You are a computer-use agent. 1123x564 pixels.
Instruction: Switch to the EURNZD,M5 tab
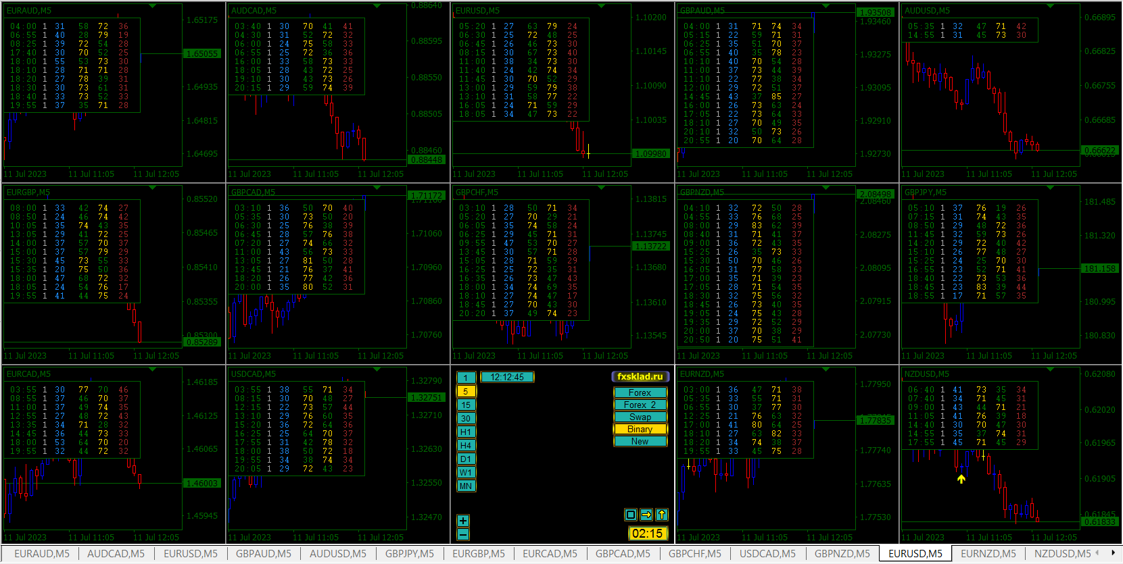click(x=988, y=554)
